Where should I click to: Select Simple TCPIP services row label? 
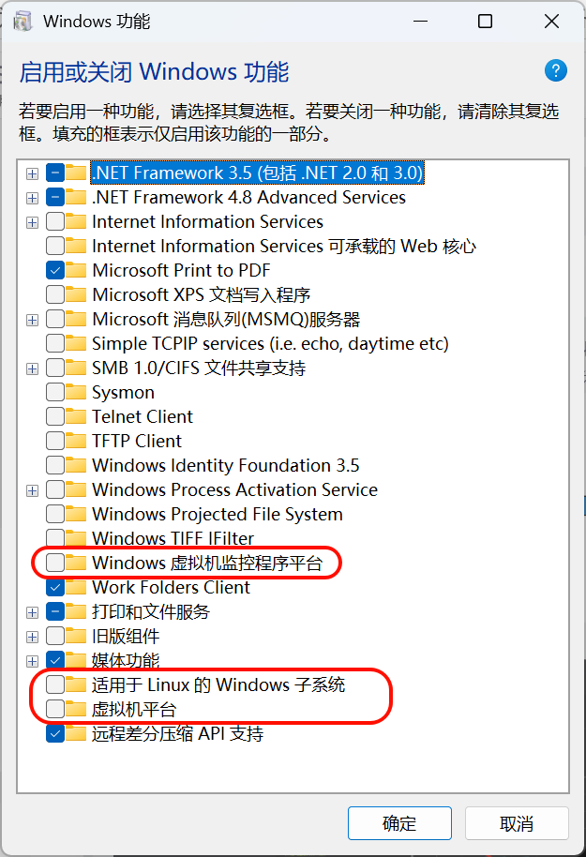[x=270, y=343]
